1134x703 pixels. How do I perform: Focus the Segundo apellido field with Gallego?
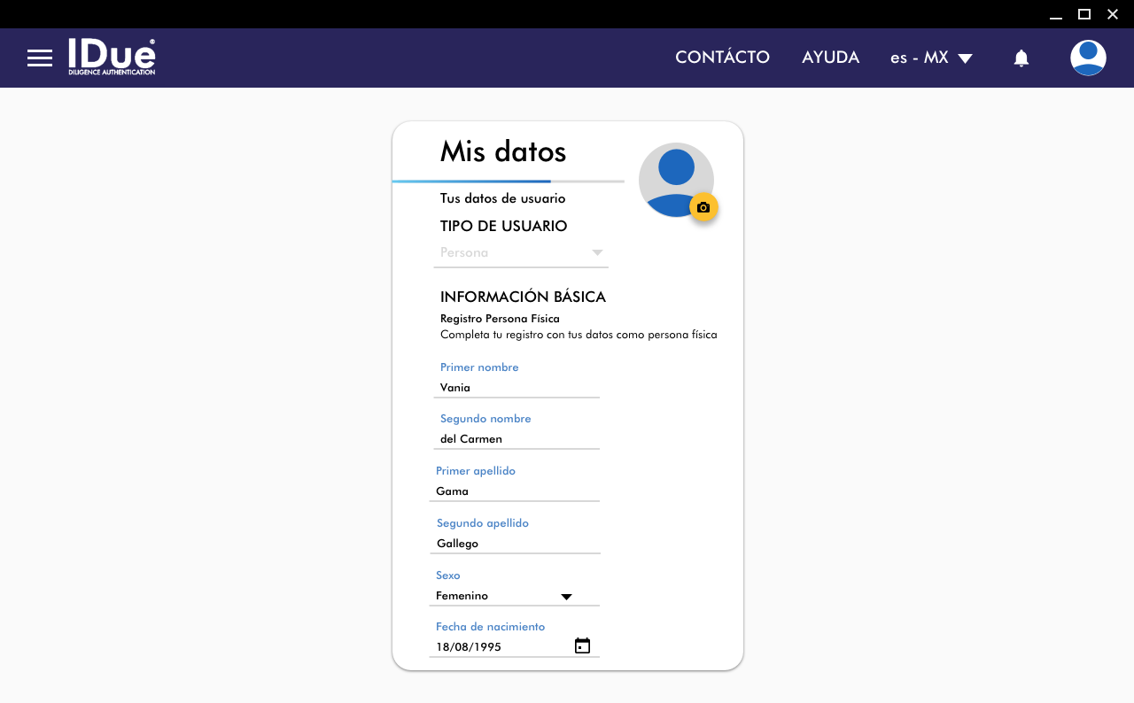coord(517,544)
